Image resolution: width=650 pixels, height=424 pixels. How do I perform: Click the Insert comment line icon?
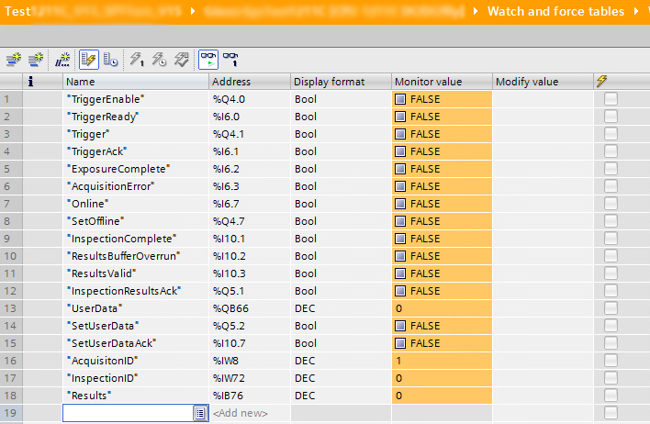[63, 58]
